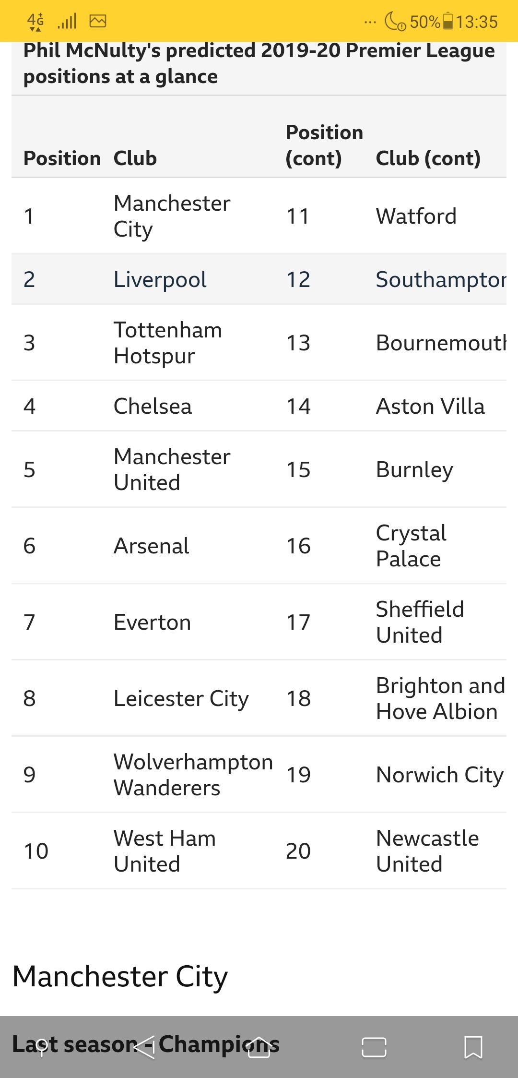518x1078 pixels.
Task: Tap the image notification icon in status bar
Action: [98, 21]
